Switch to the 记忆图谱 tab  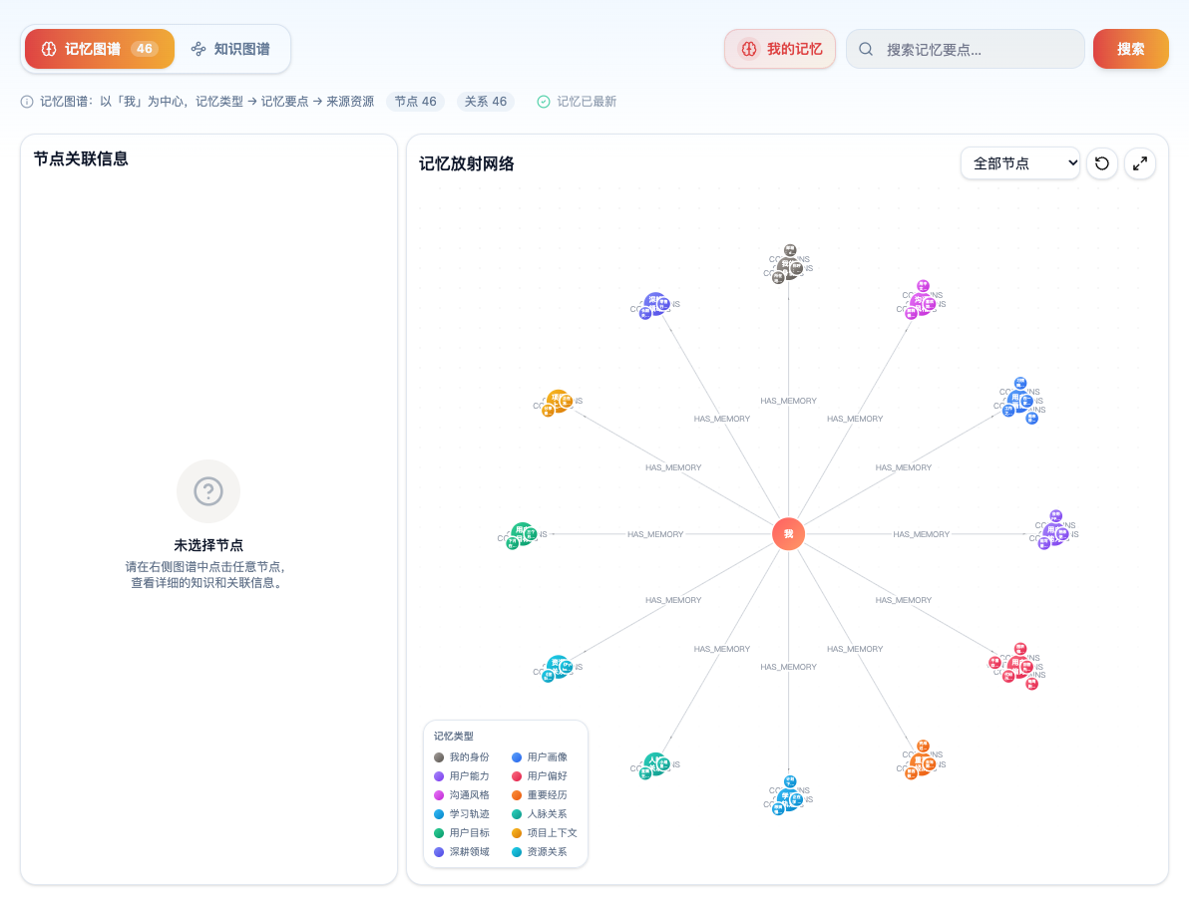[100, 49]
